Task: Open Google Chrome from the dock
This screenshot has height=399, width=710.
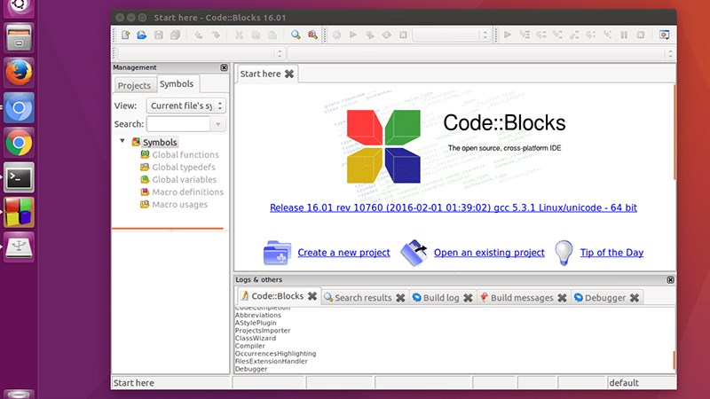Action: pyautogui.click(x=19, y=143)
